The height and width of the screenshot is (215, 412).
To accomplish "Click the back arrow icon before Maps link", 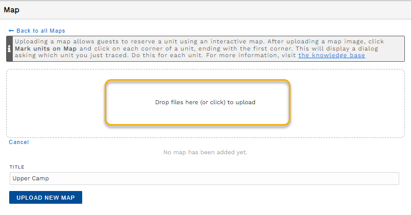I will pyautogui.click(x=11, y=31).
